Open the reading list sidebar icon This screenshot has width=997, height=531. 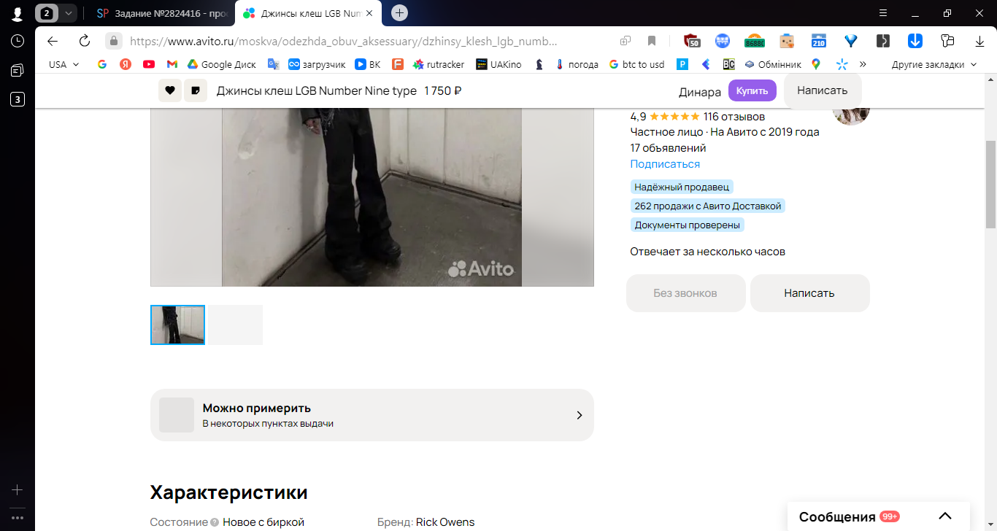click(x=18, y=70)
